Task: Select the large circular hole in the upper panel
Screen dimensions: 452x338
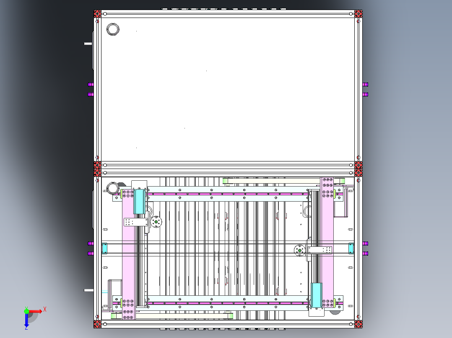Action: coord(113,29)
